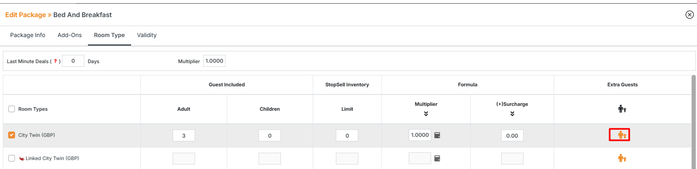Switch to the Package Info tab

pos(28,35)
